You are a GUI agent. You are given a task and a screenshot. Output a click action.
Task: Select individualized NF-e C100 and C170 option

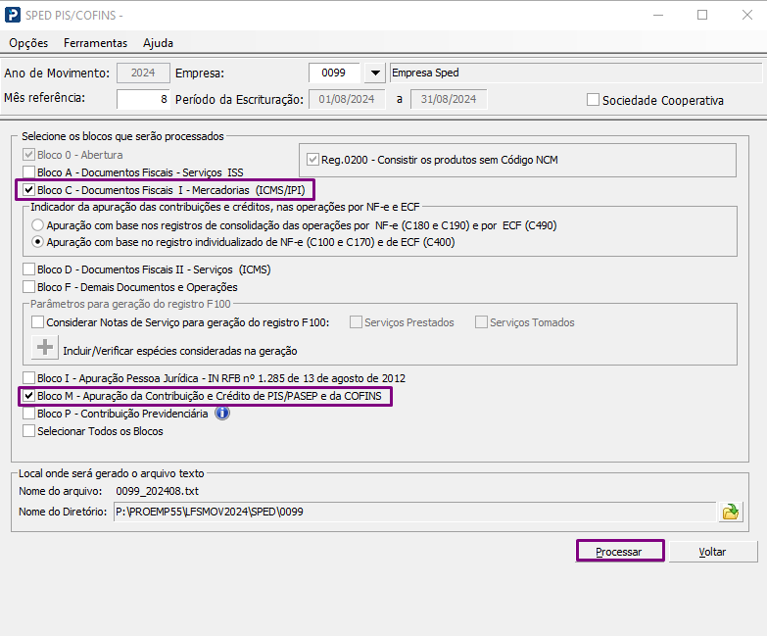click(37, 242)
